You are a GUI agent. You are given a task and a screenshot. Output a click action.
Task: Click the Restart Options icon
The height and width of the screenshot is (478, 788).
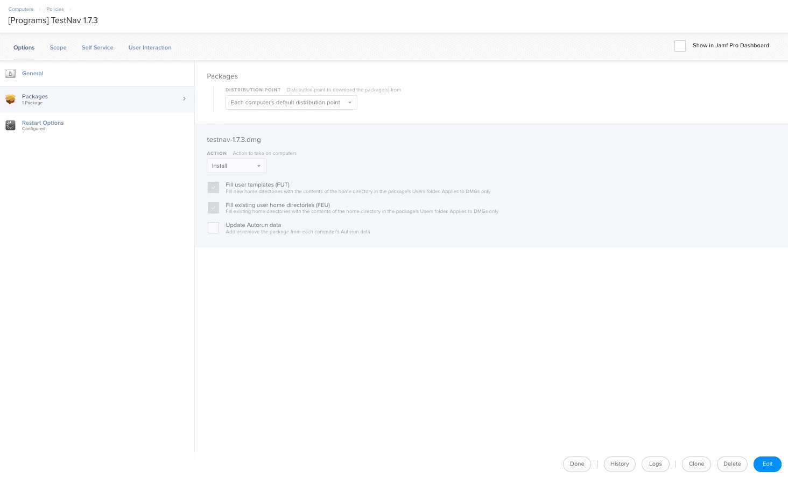[10, 125]
